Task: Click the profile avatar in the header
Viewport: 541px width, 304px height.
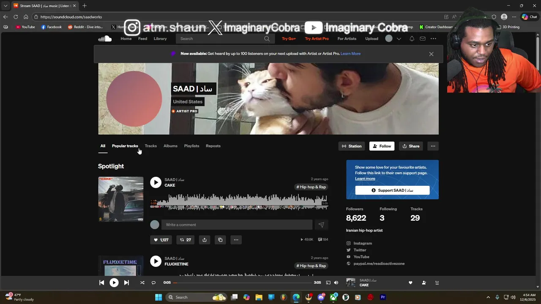Action: (x=389, y=38)
